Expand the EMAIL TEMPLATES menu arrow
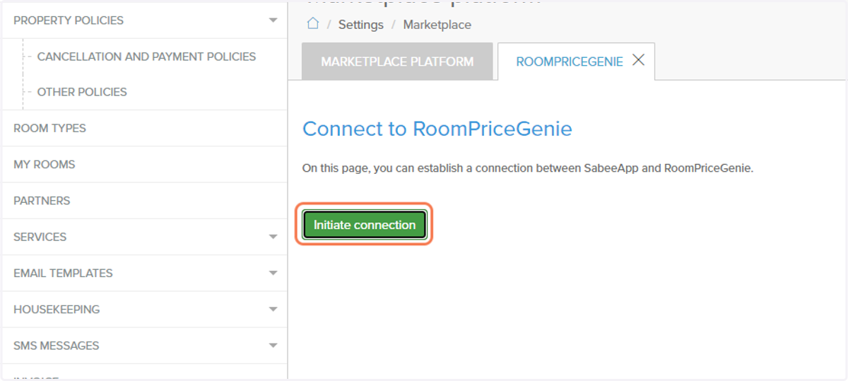This screenshot has width=848, height=381. point(273,273)
